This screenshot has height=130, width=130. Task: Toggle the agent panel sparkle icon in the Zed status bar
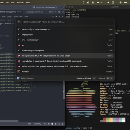point(59,124)
